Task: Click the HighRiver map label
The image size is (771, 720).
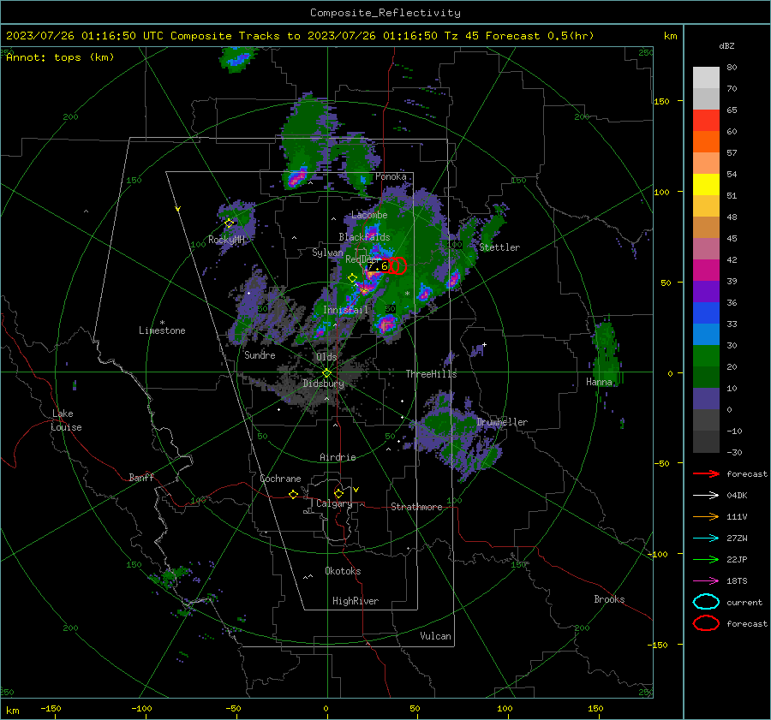Action: [x=356, y=601]
